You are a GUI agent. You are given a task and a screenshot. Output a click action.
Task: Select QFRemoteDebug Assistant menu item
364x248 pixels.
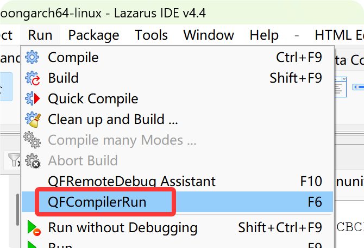pyautogui.click(x=131, y=181)
